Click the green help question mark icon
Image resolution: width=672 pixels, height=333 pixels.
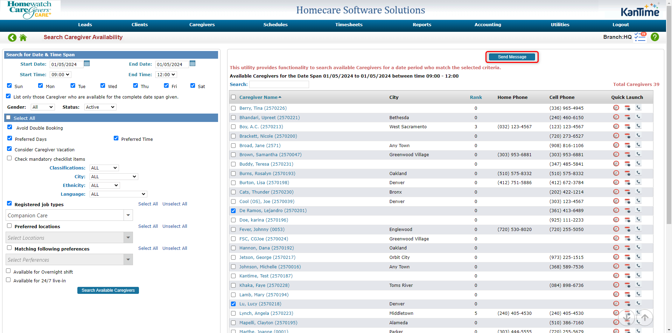point(654,37)
